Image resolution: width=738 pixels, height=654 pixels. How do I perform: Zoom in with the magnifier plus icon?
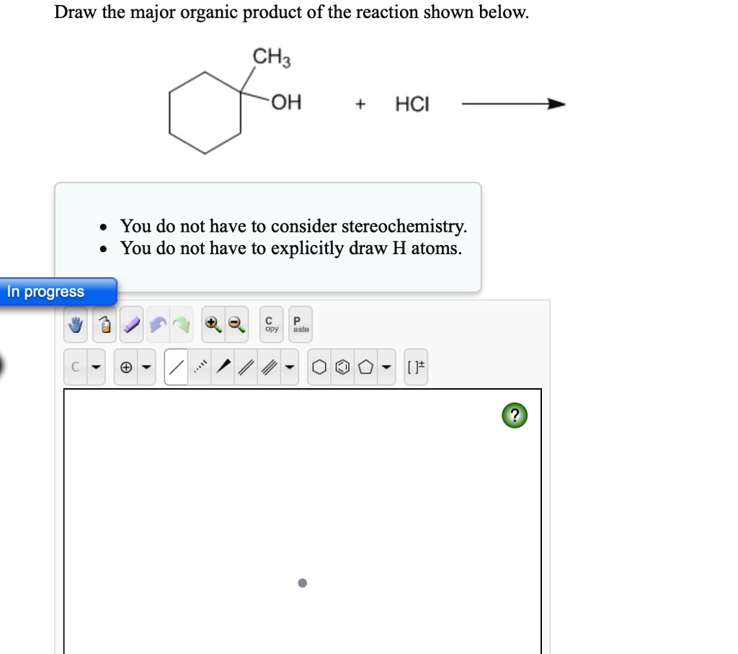pos(210,323)
